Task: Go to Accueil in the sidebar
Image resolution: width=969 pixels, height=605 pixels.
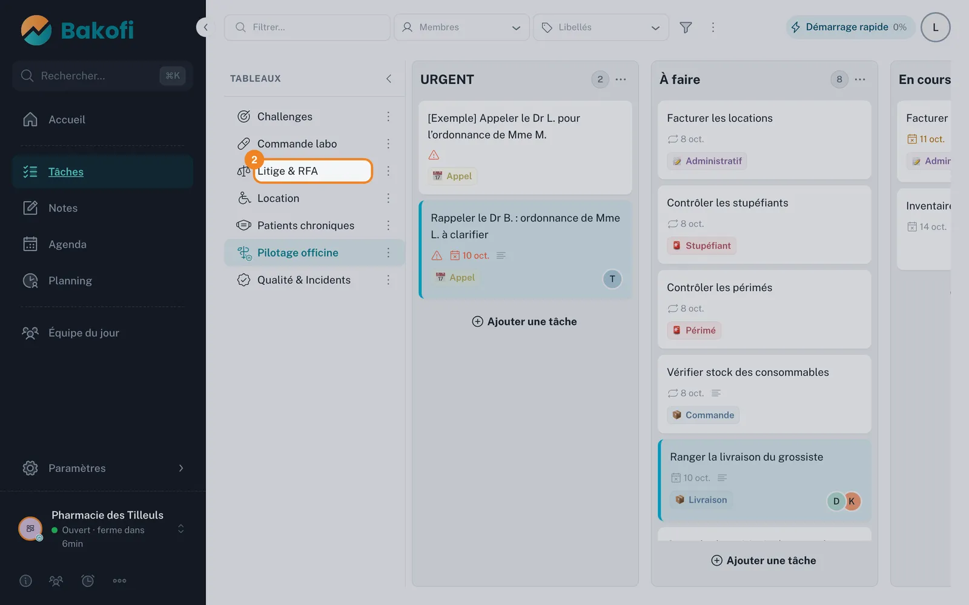Action: (102, 119)
